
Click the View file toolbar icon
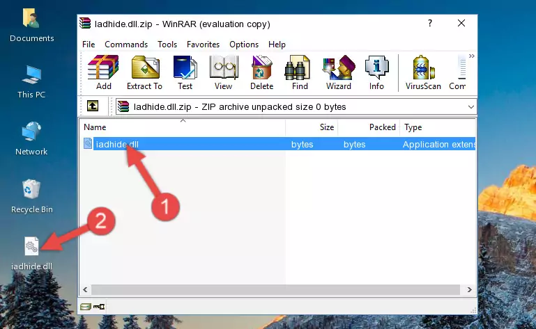pos(224,73)
